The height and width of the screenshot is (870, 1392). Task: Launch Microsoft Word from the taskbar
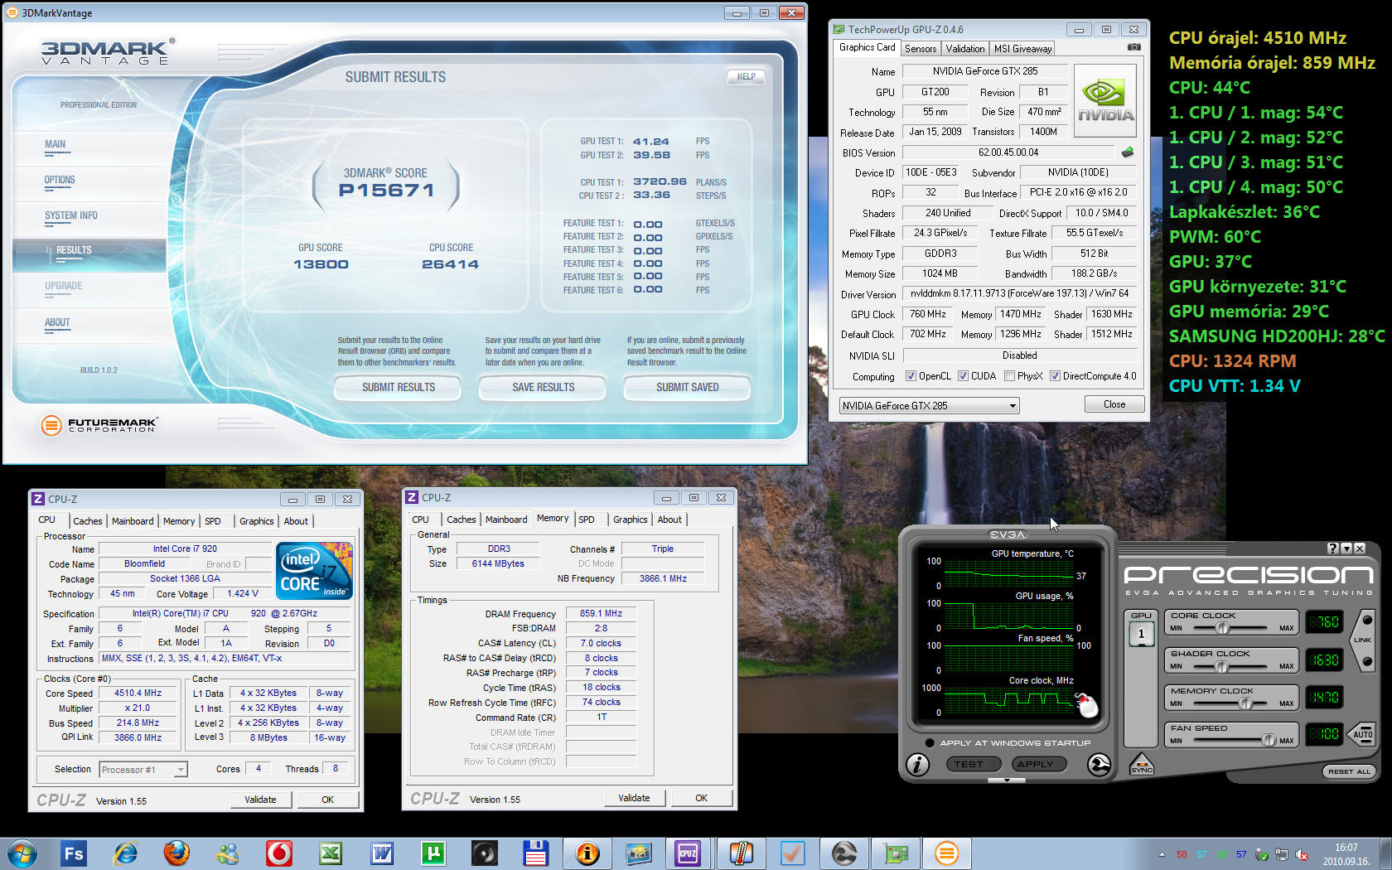click(382, 853)
